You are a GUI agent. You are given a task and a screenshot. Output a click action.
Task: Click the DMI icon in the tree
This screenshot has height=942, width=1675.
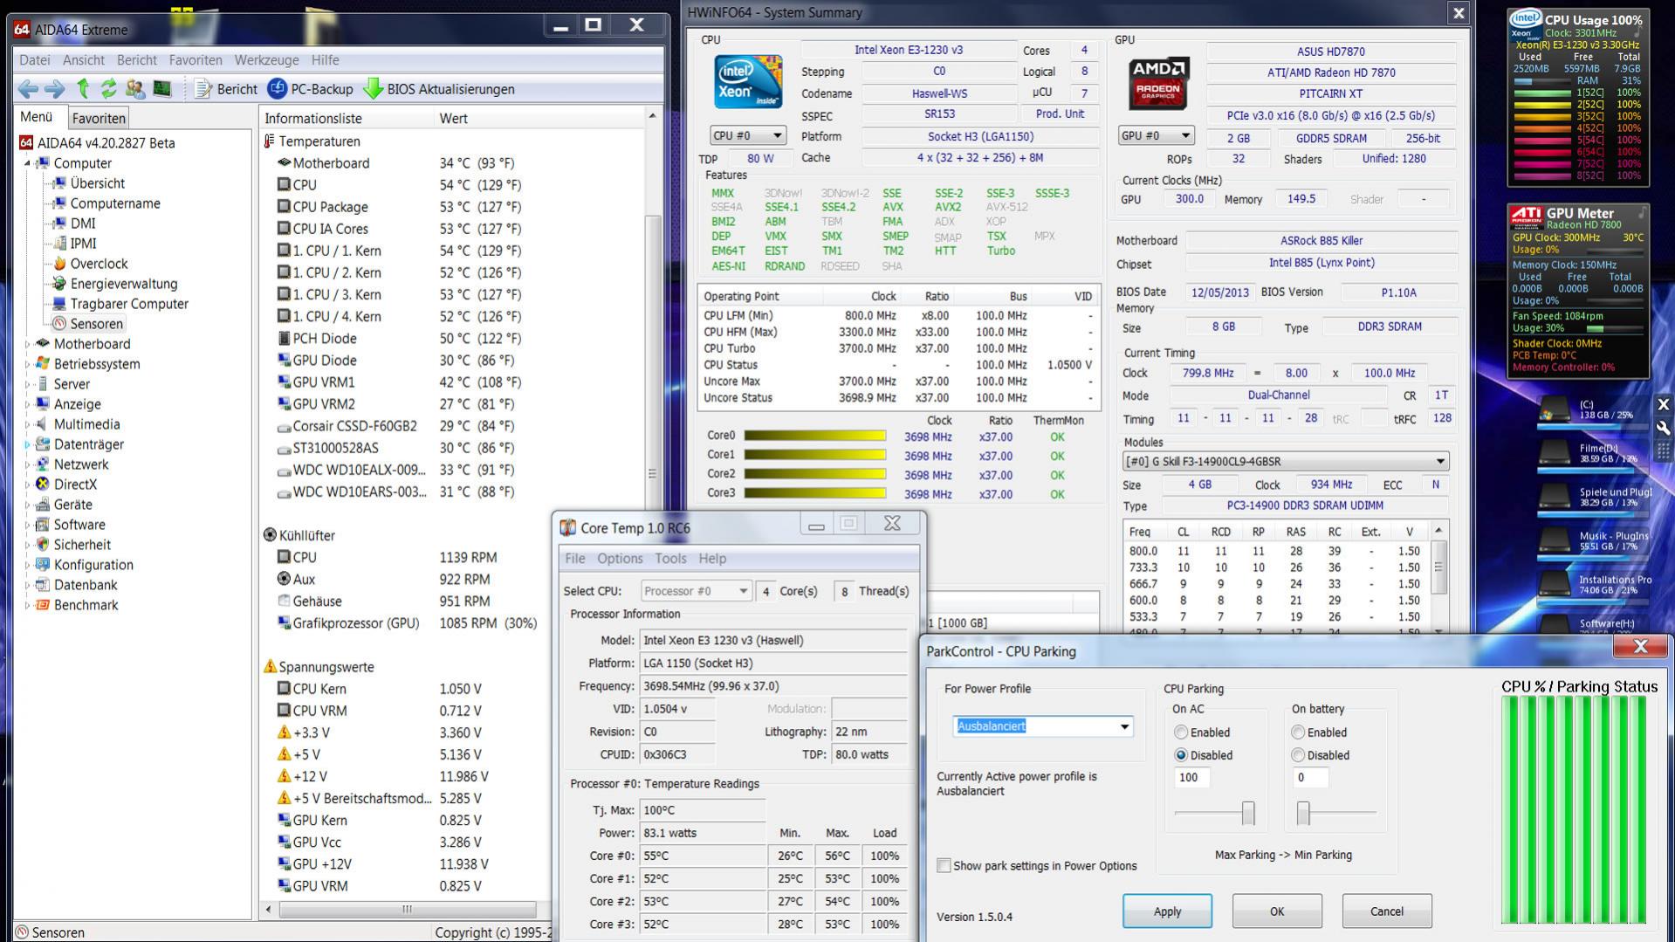59,223
